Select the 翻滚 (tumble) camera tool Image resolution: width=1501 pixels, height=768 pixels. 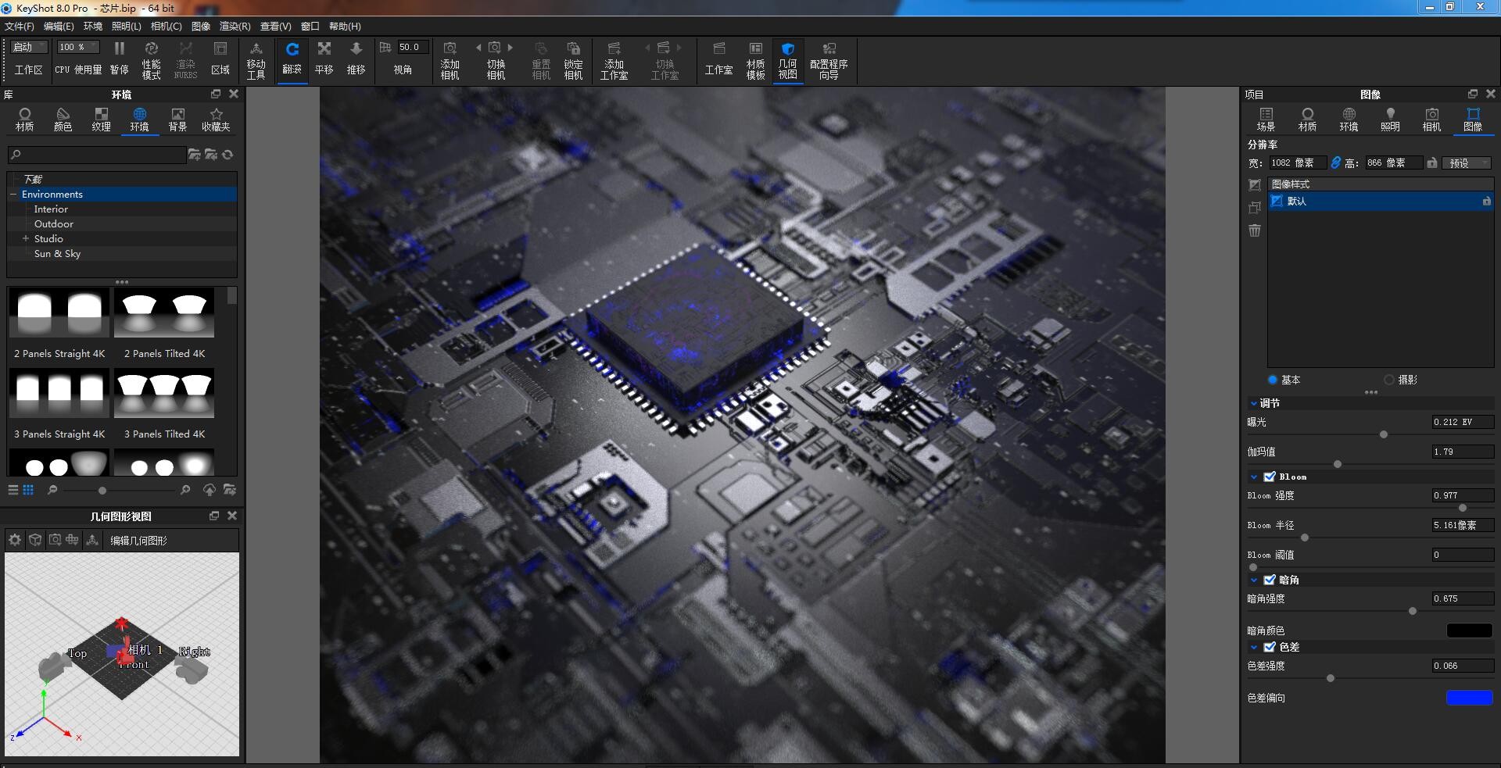pos(292,61)
